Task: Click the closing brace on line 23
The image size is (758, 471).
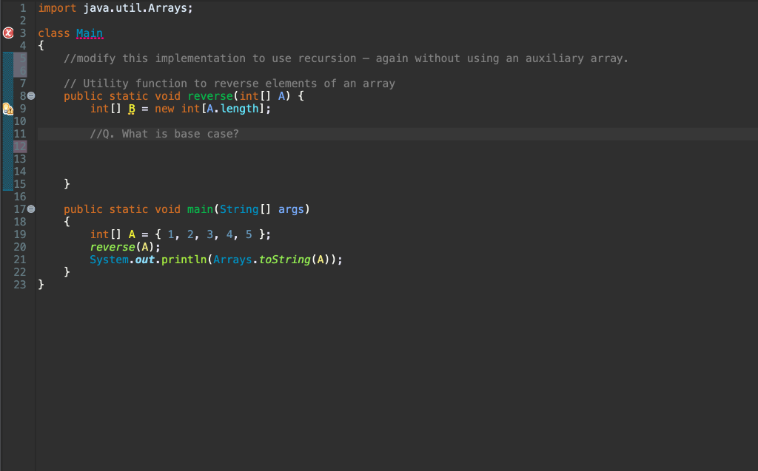Action: (41, 284)
